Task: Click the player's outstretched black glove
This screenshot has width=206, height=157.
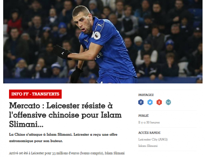Action: point(62,52)
